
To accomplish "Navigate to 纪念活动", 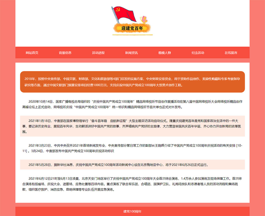I will pyautogui.click(x=198, y=53).
